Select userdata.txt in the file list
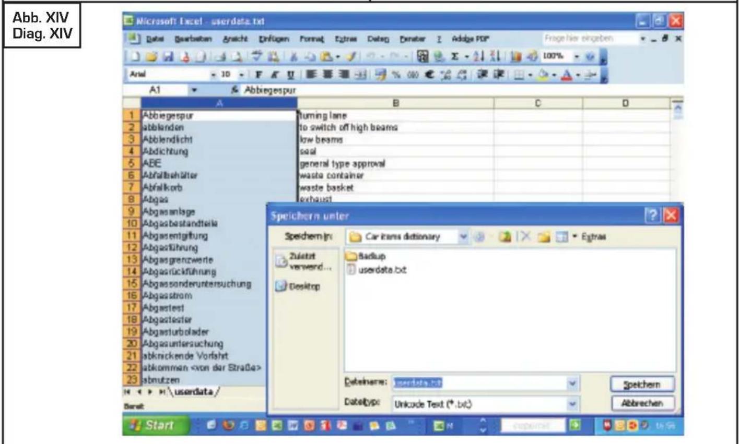This screenshot has width=739, height=444. coord(377,269)
